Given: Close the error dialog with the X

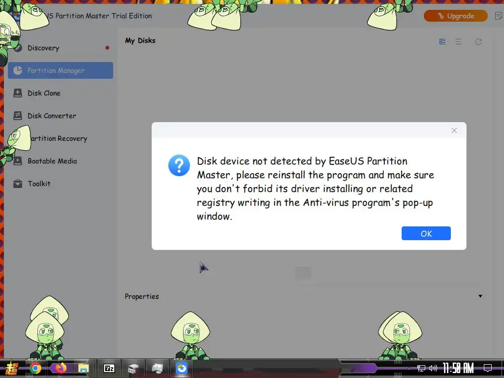Looking at the screenshot, I should coord(454,130).
